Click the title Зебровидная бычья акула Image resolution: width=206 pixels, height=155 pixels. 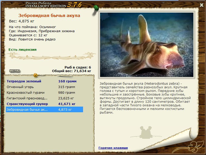coord(49,15)
